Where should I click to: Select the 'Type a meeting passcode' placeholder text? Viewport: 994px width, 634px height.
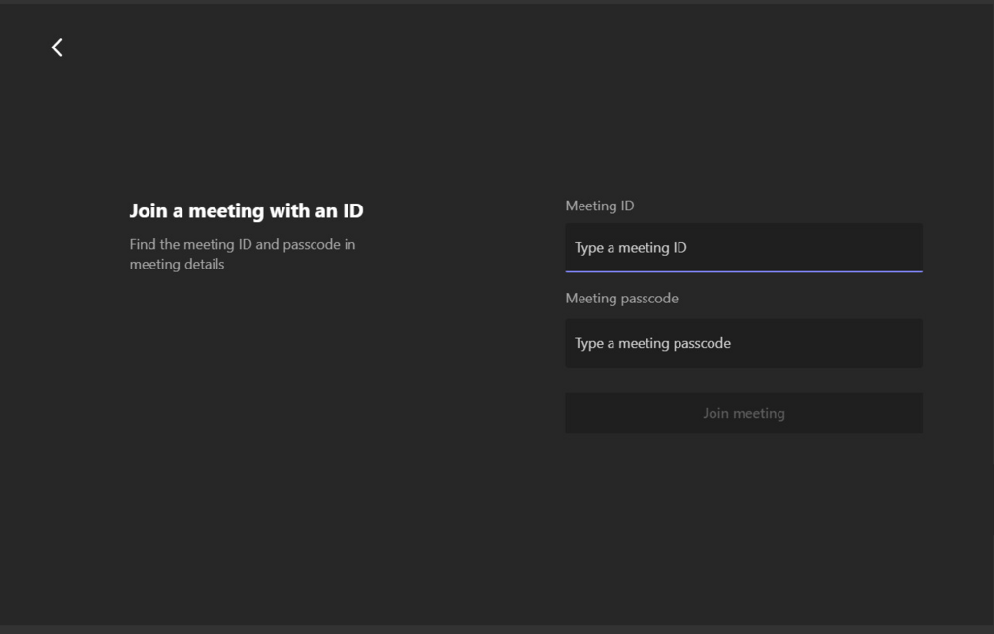[652, 343]
